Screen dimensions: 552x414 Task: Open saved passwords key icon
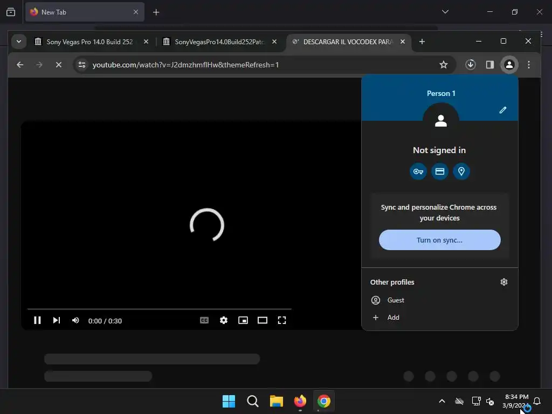418,171
